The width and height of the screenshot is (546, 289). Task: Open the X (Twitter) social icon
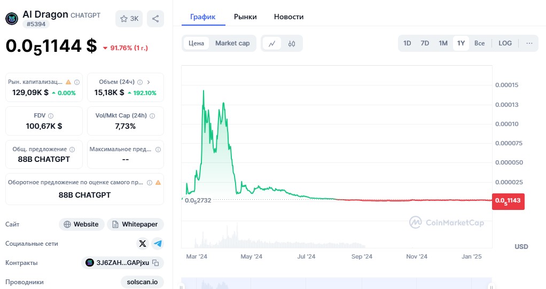pos(143,244)
